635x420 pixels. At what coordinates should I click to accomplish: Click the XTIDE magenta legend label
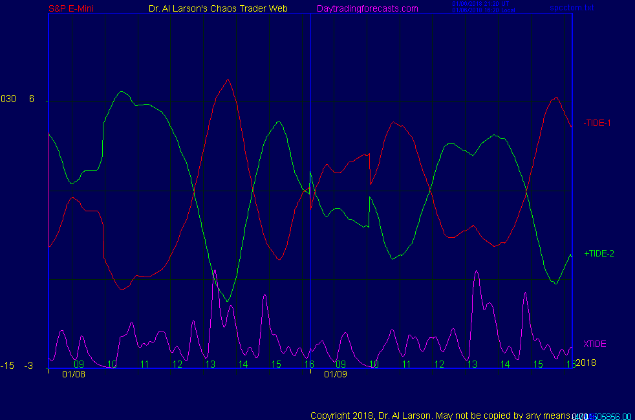(594, 344)
